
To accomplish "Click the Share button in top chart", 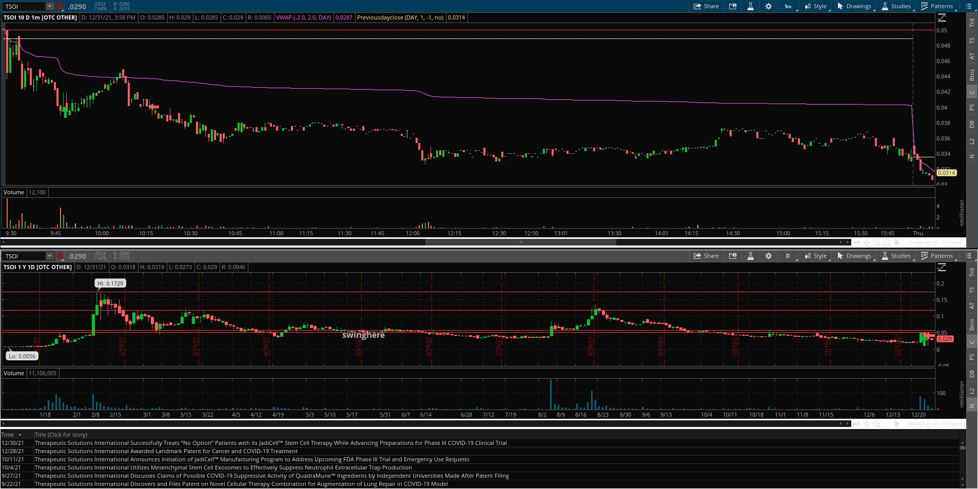I will (706, 7).
